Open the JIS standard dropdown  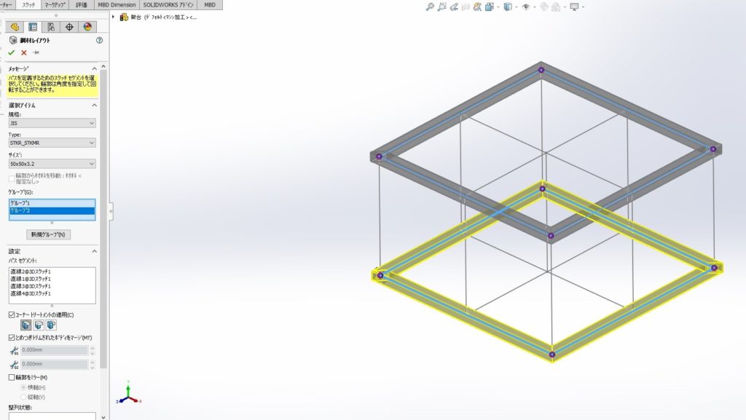tap(52, 123)
